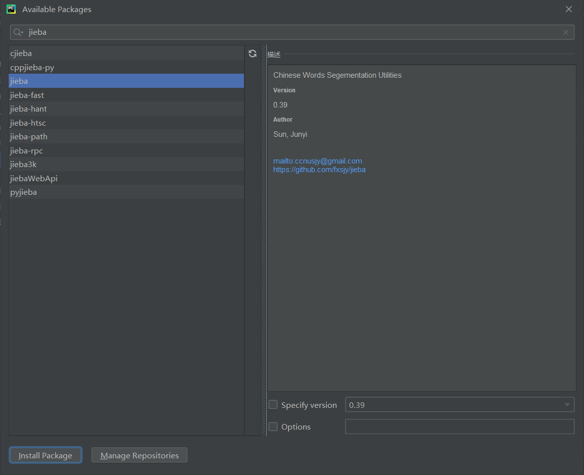Select the jieba-rpc package

click(x=126, y=150)
